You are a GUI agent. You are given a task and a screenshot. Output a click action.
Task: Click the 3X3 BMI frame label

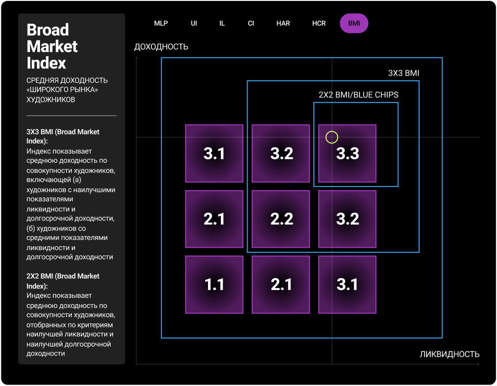pos(404,73)
